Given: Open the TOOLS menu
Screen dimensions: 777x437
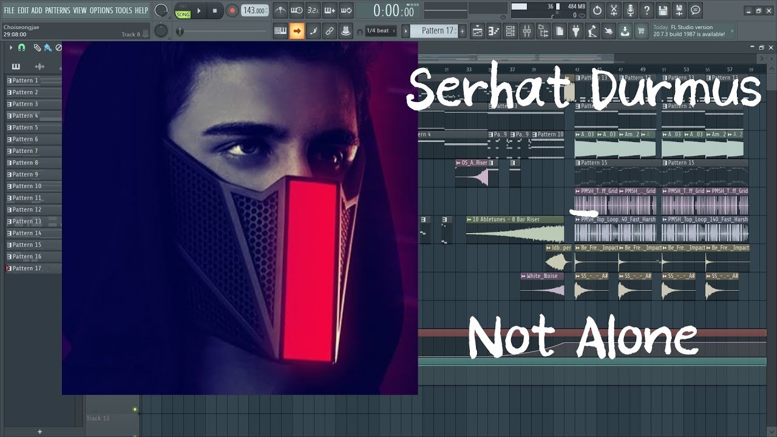Looking at the screenshot, I should 124,10.
